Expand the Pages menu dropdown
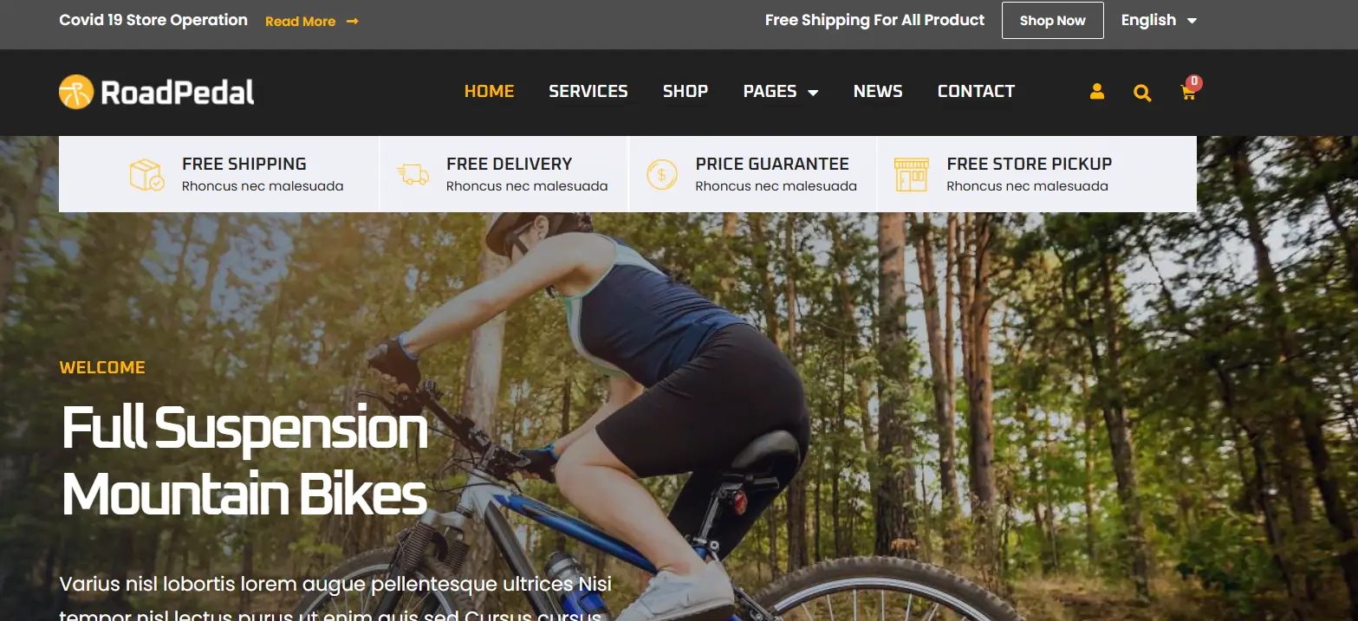This screenshot has height=621, width=1358. tap(781, 91)
